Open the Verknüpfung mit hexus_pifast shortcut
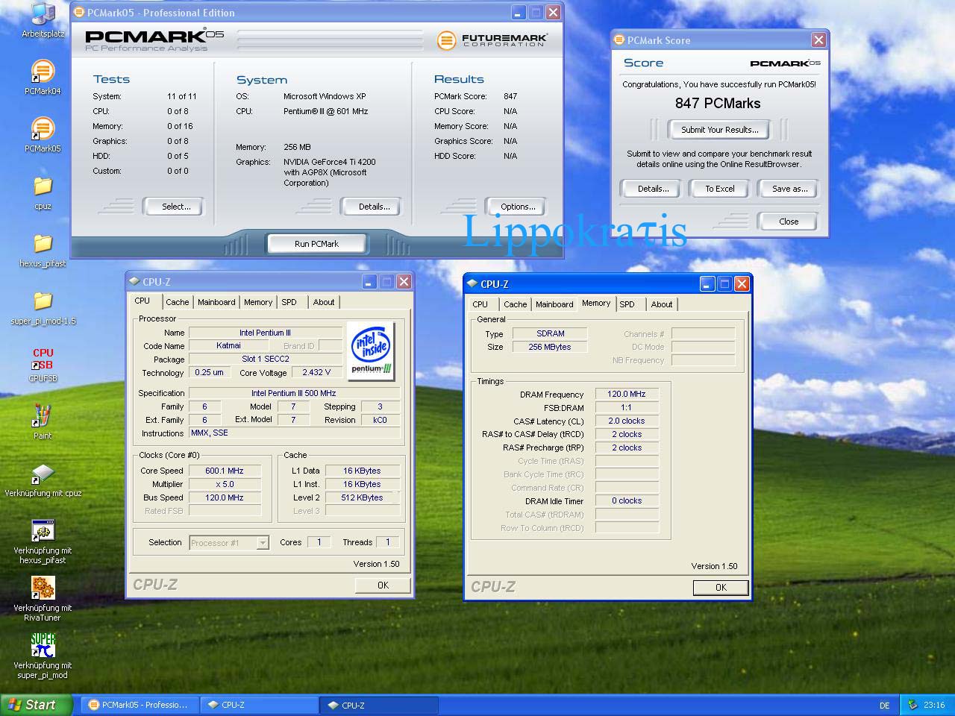This screenshot has width=955, height=716. point(43,542)
